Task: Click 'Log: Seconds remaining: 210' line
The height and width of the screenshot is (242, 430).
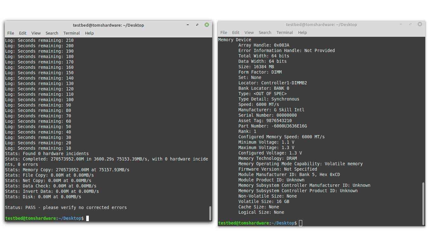Action: point(39,40)
